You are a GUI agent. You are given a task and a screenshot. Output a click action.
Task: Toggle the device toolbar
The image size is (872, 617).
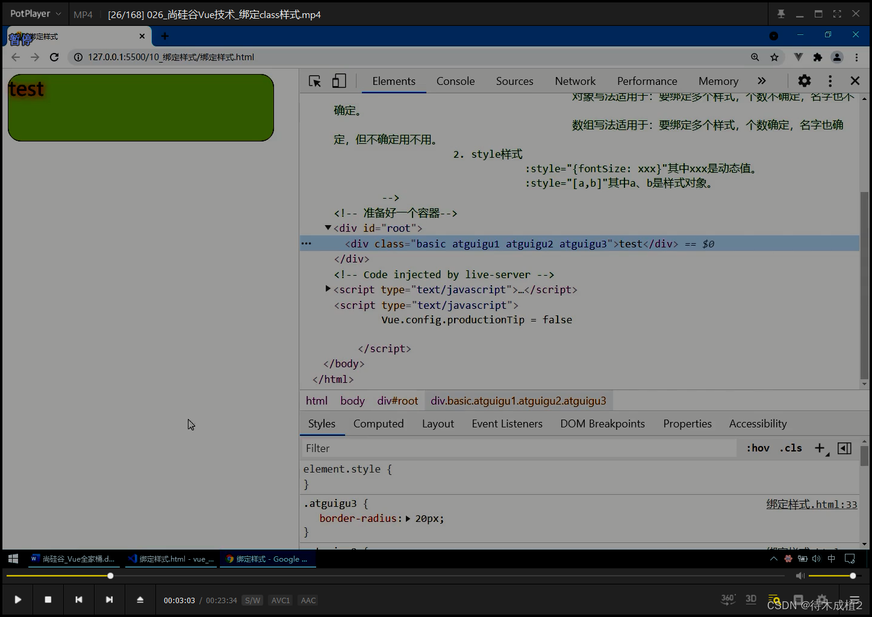coord(340,81)
